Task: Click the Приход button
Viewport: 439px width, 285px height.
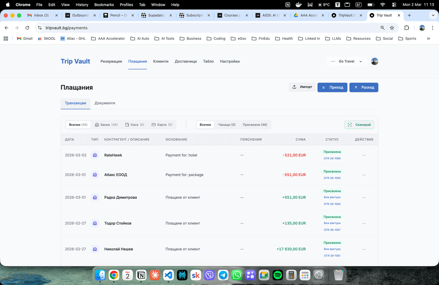Action: point(332,87)
